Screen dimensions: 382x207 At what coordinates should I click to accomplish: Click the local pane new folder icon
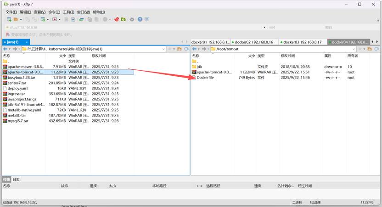tap(180, 49)
